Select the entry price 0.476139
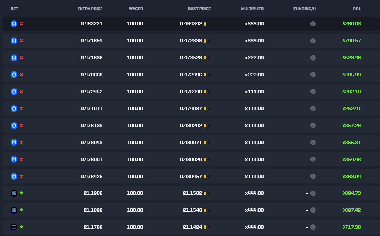Viewport: 380px width, 236px height. point(92,125)
